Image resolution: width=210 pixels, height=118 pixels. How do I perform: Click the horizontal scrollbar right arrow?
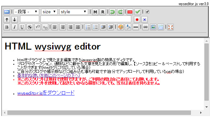(x=201, y=113)
